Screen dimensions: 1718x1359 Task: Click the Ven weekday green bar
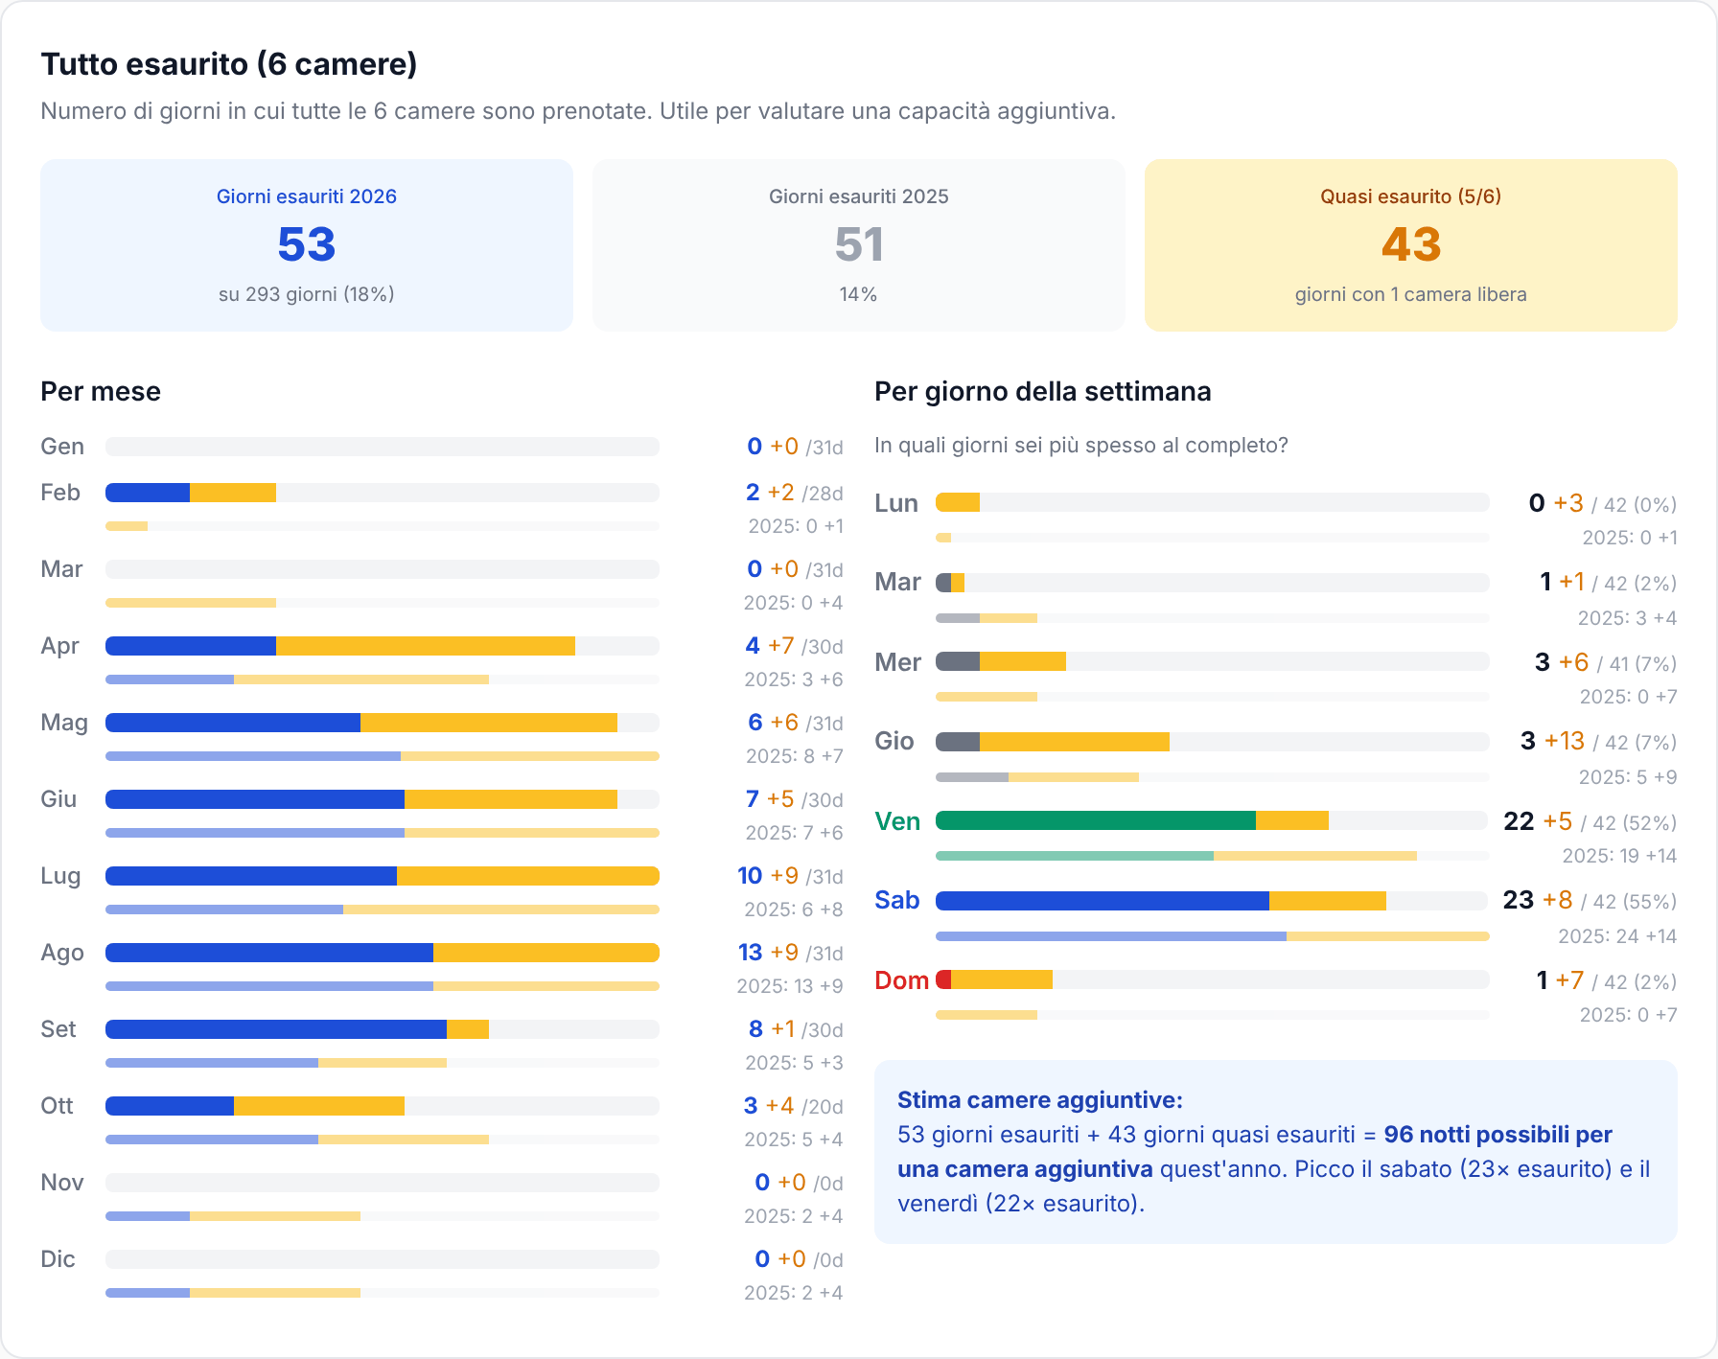[1096, 820]
